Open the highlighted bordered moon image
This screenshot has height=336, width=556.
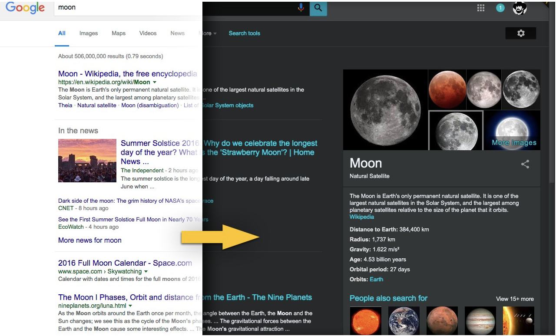pyautogui.click(x=456, y=130)
